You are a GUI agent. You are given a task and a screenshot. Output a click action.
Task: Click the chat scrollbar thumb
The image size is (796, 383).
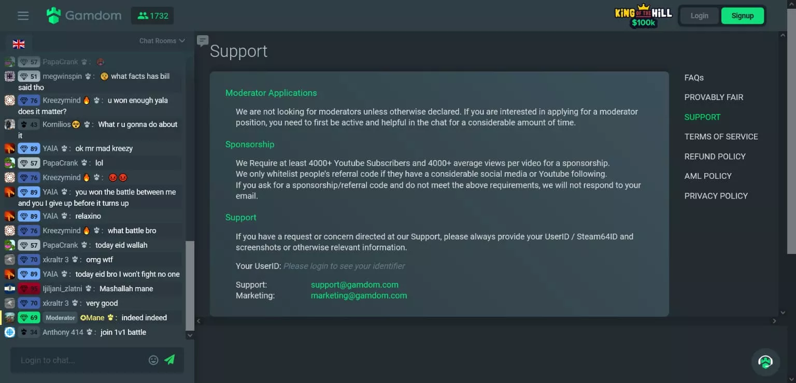(190, 285)
